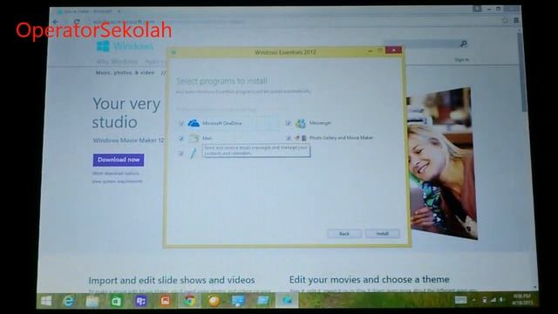Toggle checkbox beside the pen Writer icon
558x314 pixels.
coord(180,154)
